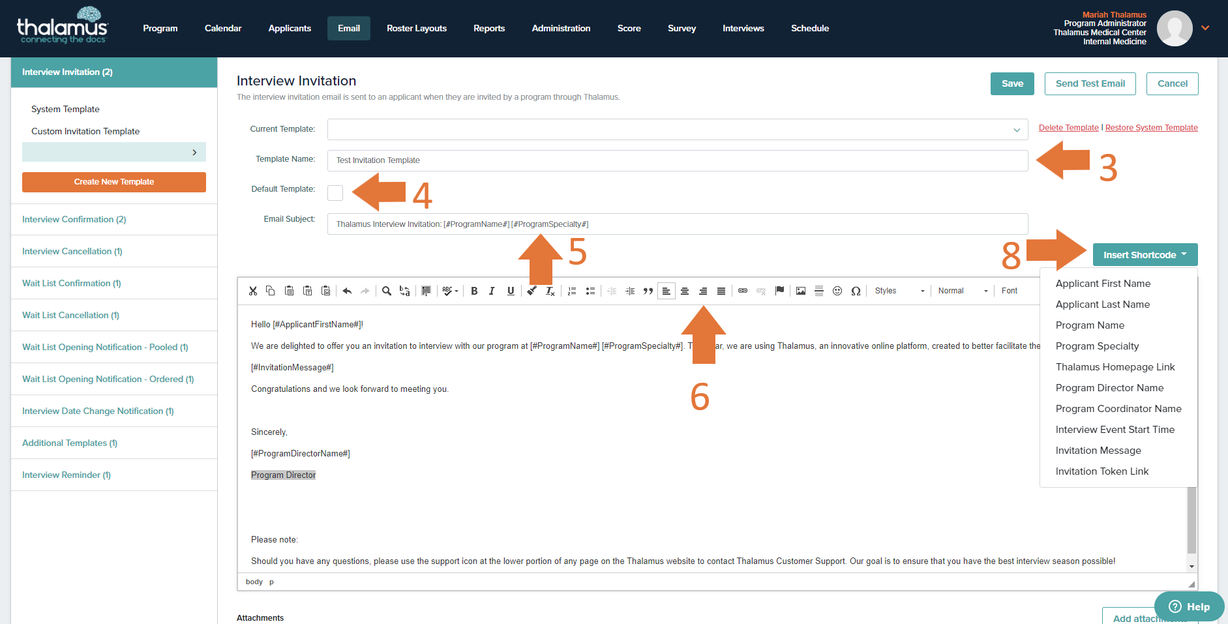
Task: Click Paste from Word icon
Action: pos(325,291)
